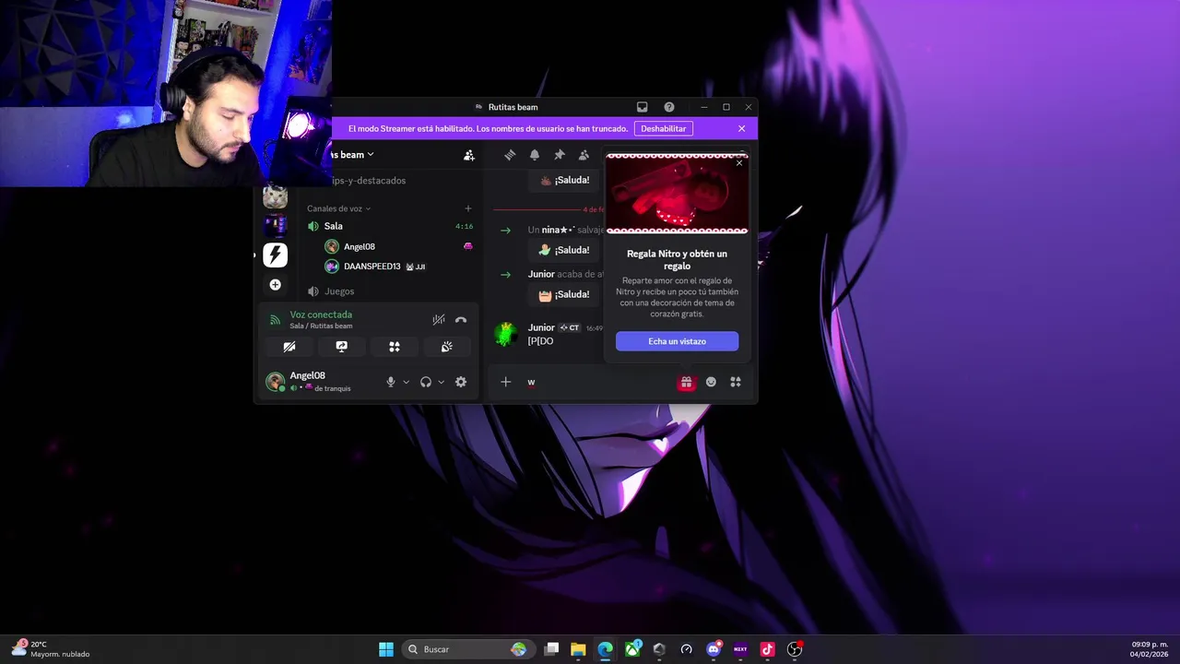Open the clips-y-destacados channel
The width and height of the screenshot is (1180, 664).
coord(369,181)
